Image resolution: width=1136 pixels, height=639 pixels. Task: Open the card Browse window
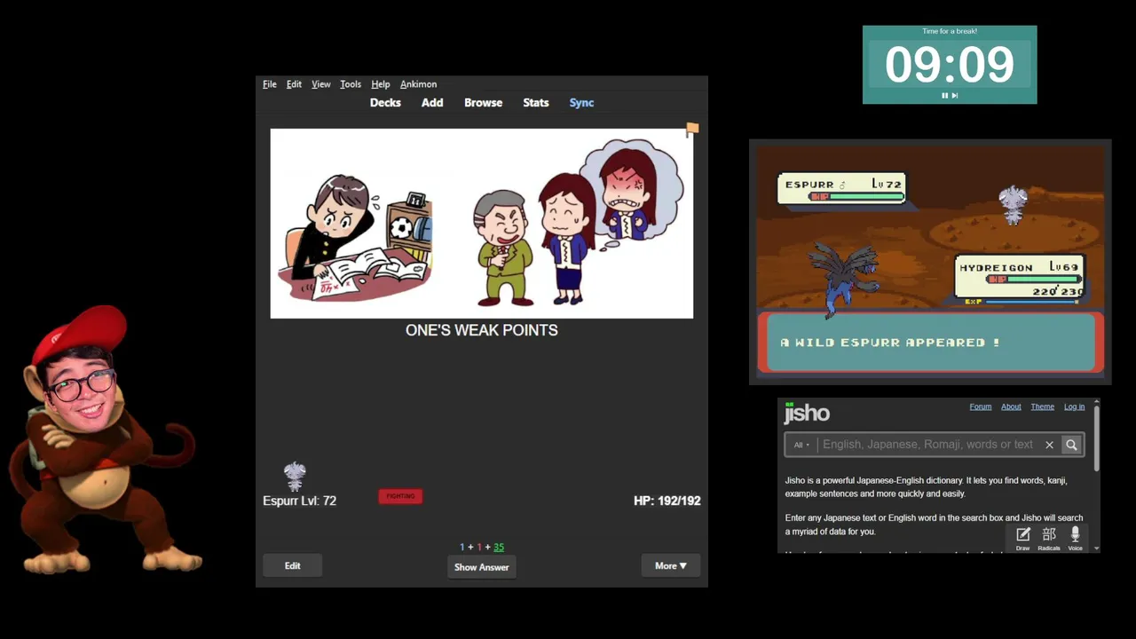[483, 103]
